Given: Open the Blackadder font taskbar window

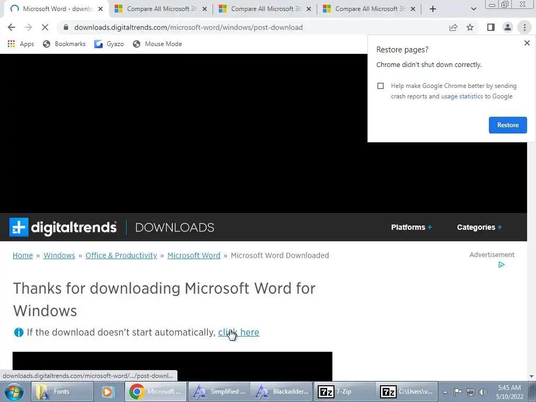Looking at the screenshot, I should [x=281, y=392].
